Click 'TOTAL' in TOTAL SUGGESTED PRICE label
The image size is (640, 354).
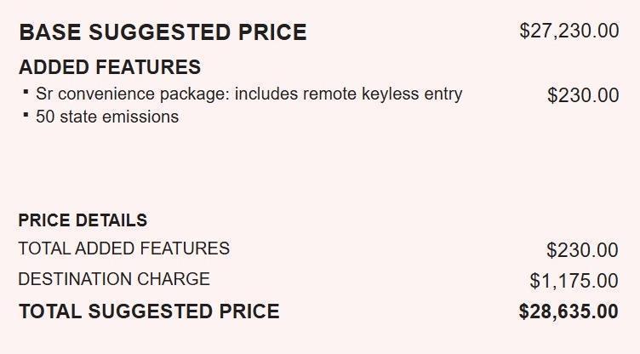pos(50,311)
